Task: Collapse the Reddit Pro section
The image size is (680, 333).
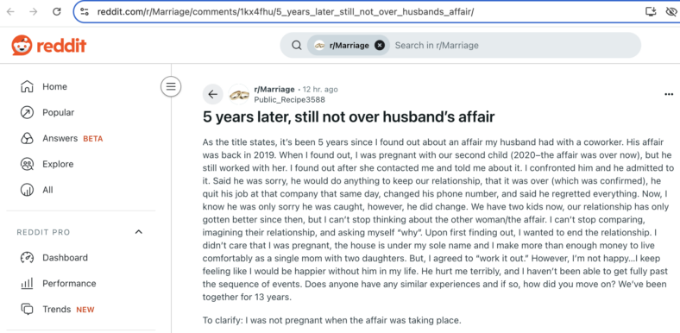Action: 139,232
